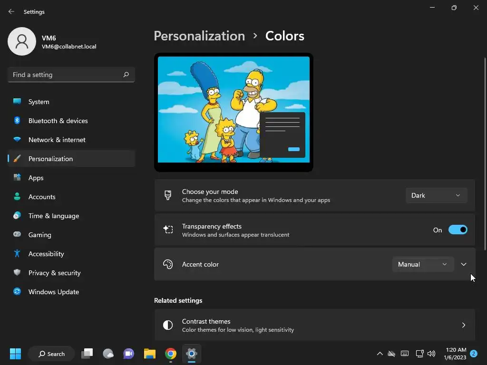Open Accounts settings page
The height and width of the screenshot is (365, 487).
[71, 196]
